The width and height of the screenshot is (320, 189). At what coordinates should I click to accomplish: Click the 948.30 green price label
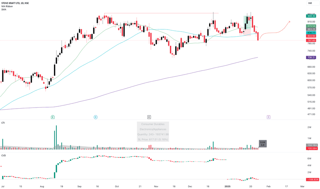pyautogui.click(x=311, y=16)
